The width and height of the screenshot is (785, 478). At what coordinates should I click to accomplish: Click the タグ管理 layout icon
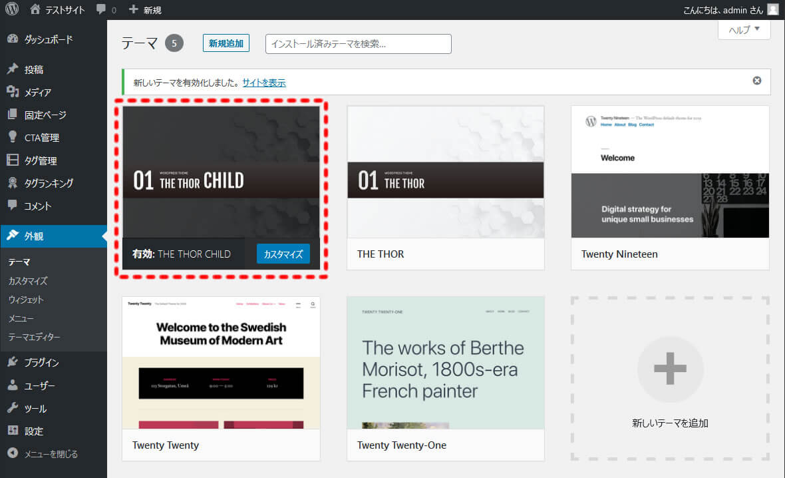pos(13,160)
